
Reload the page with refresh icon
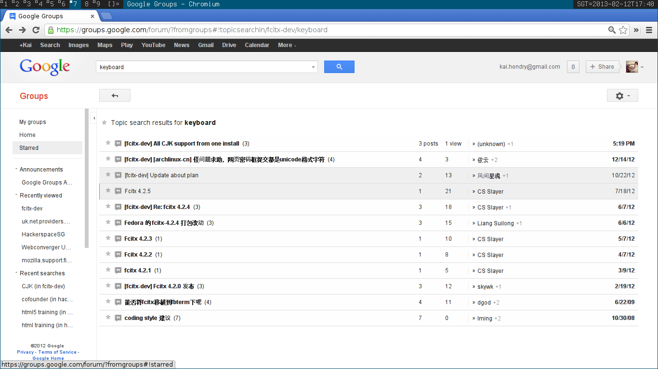(36, 30)
